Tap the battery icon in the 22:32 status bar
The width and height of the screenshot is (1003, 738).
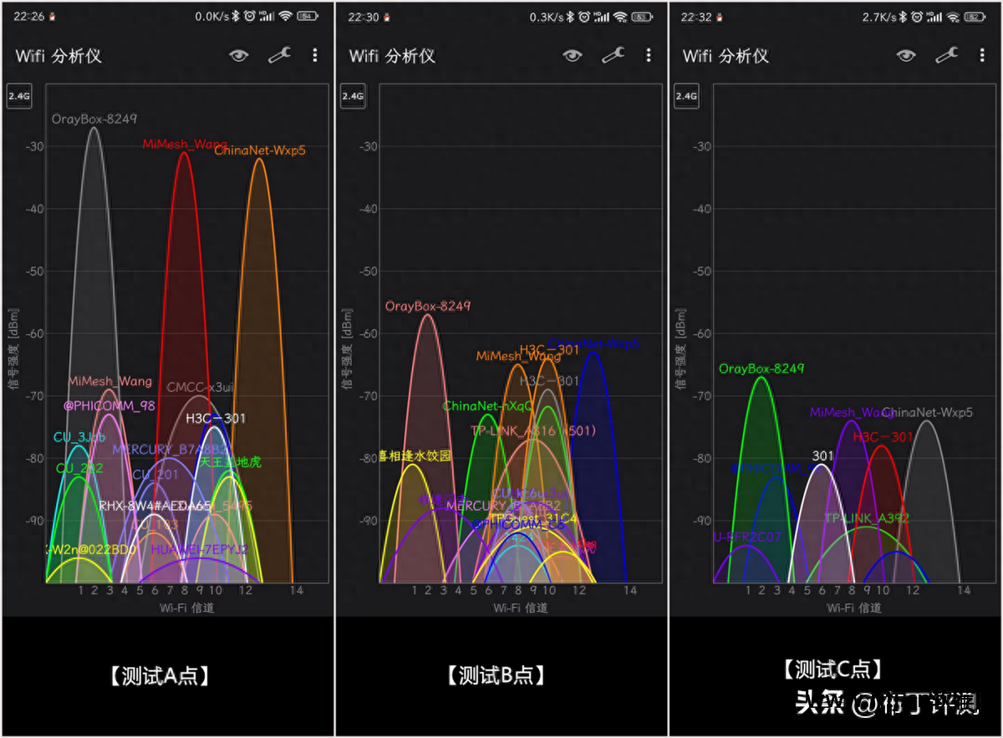[975, 17]
